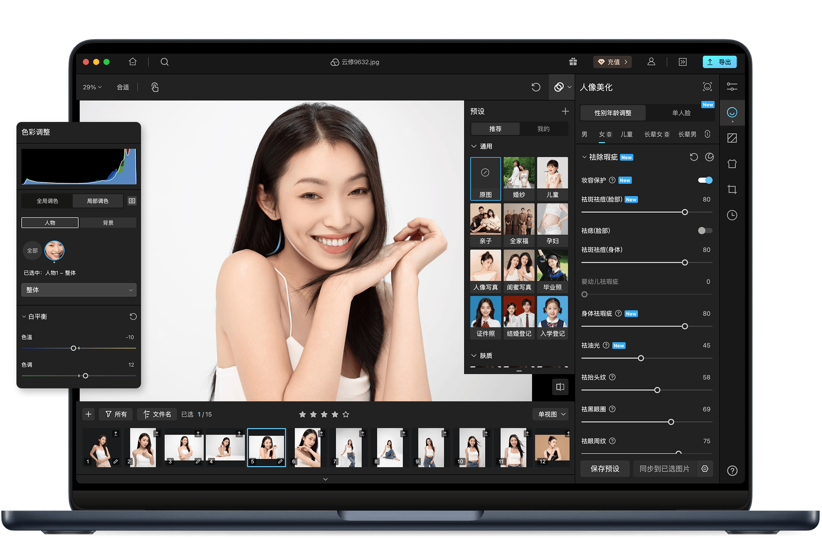Click the help question mark icon
Screen dimensions: 822x538
click(x=732, y=471)
